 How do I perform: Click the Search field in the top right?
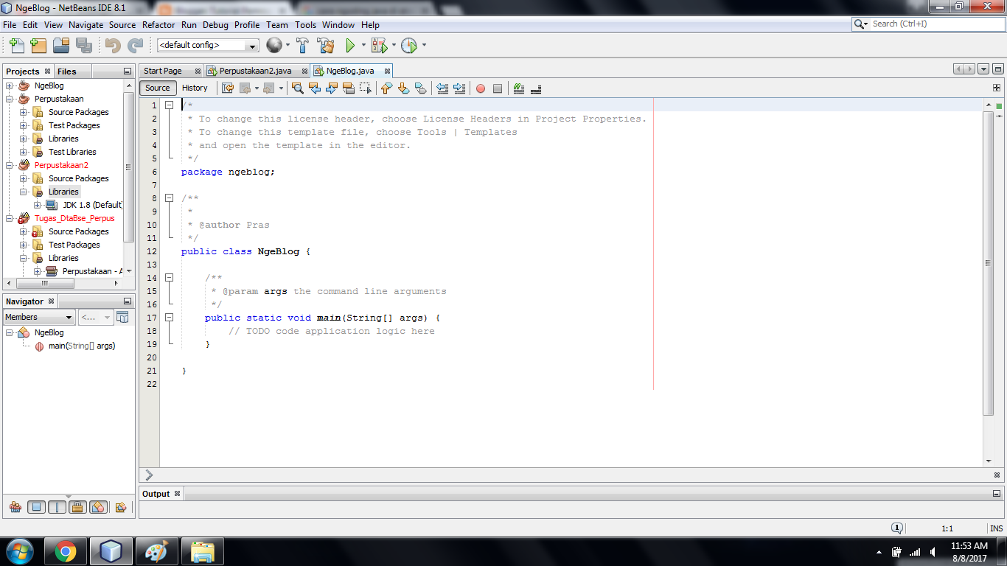pos(925,23)
